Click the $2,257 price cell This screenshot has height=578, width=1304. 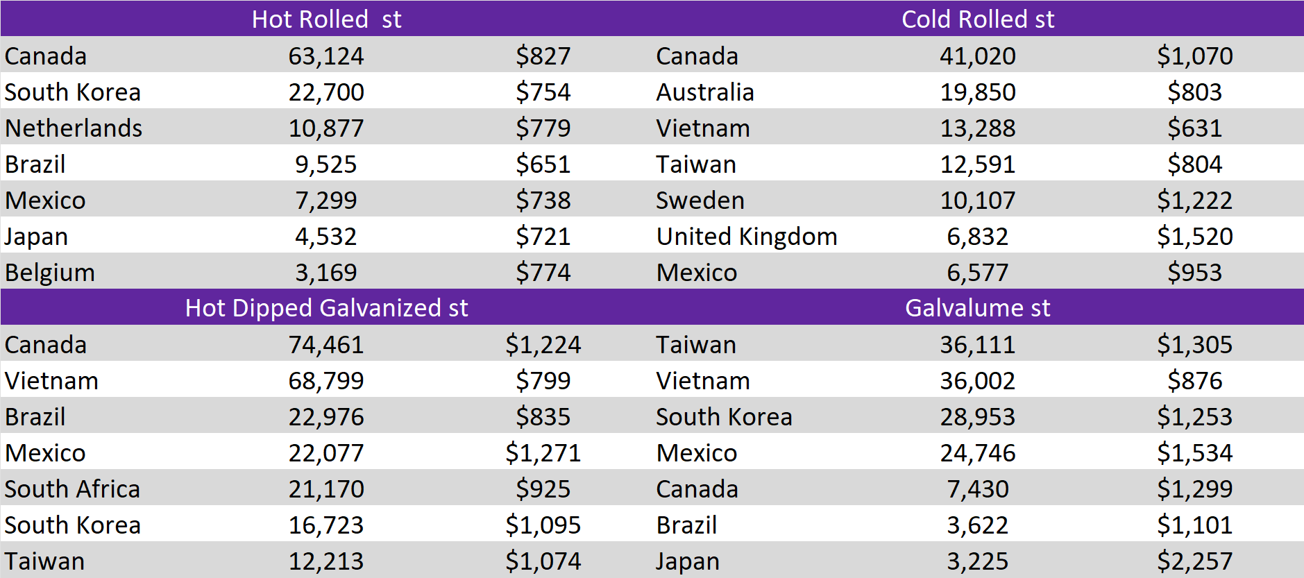pos(1194,561)
